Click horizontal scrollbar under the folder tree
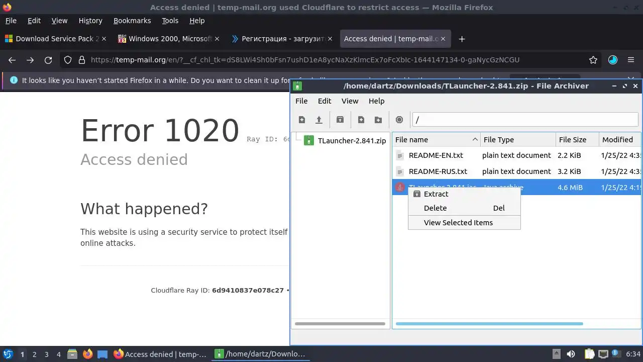Viewport: 643px width, 362px height. click(340, 324)
